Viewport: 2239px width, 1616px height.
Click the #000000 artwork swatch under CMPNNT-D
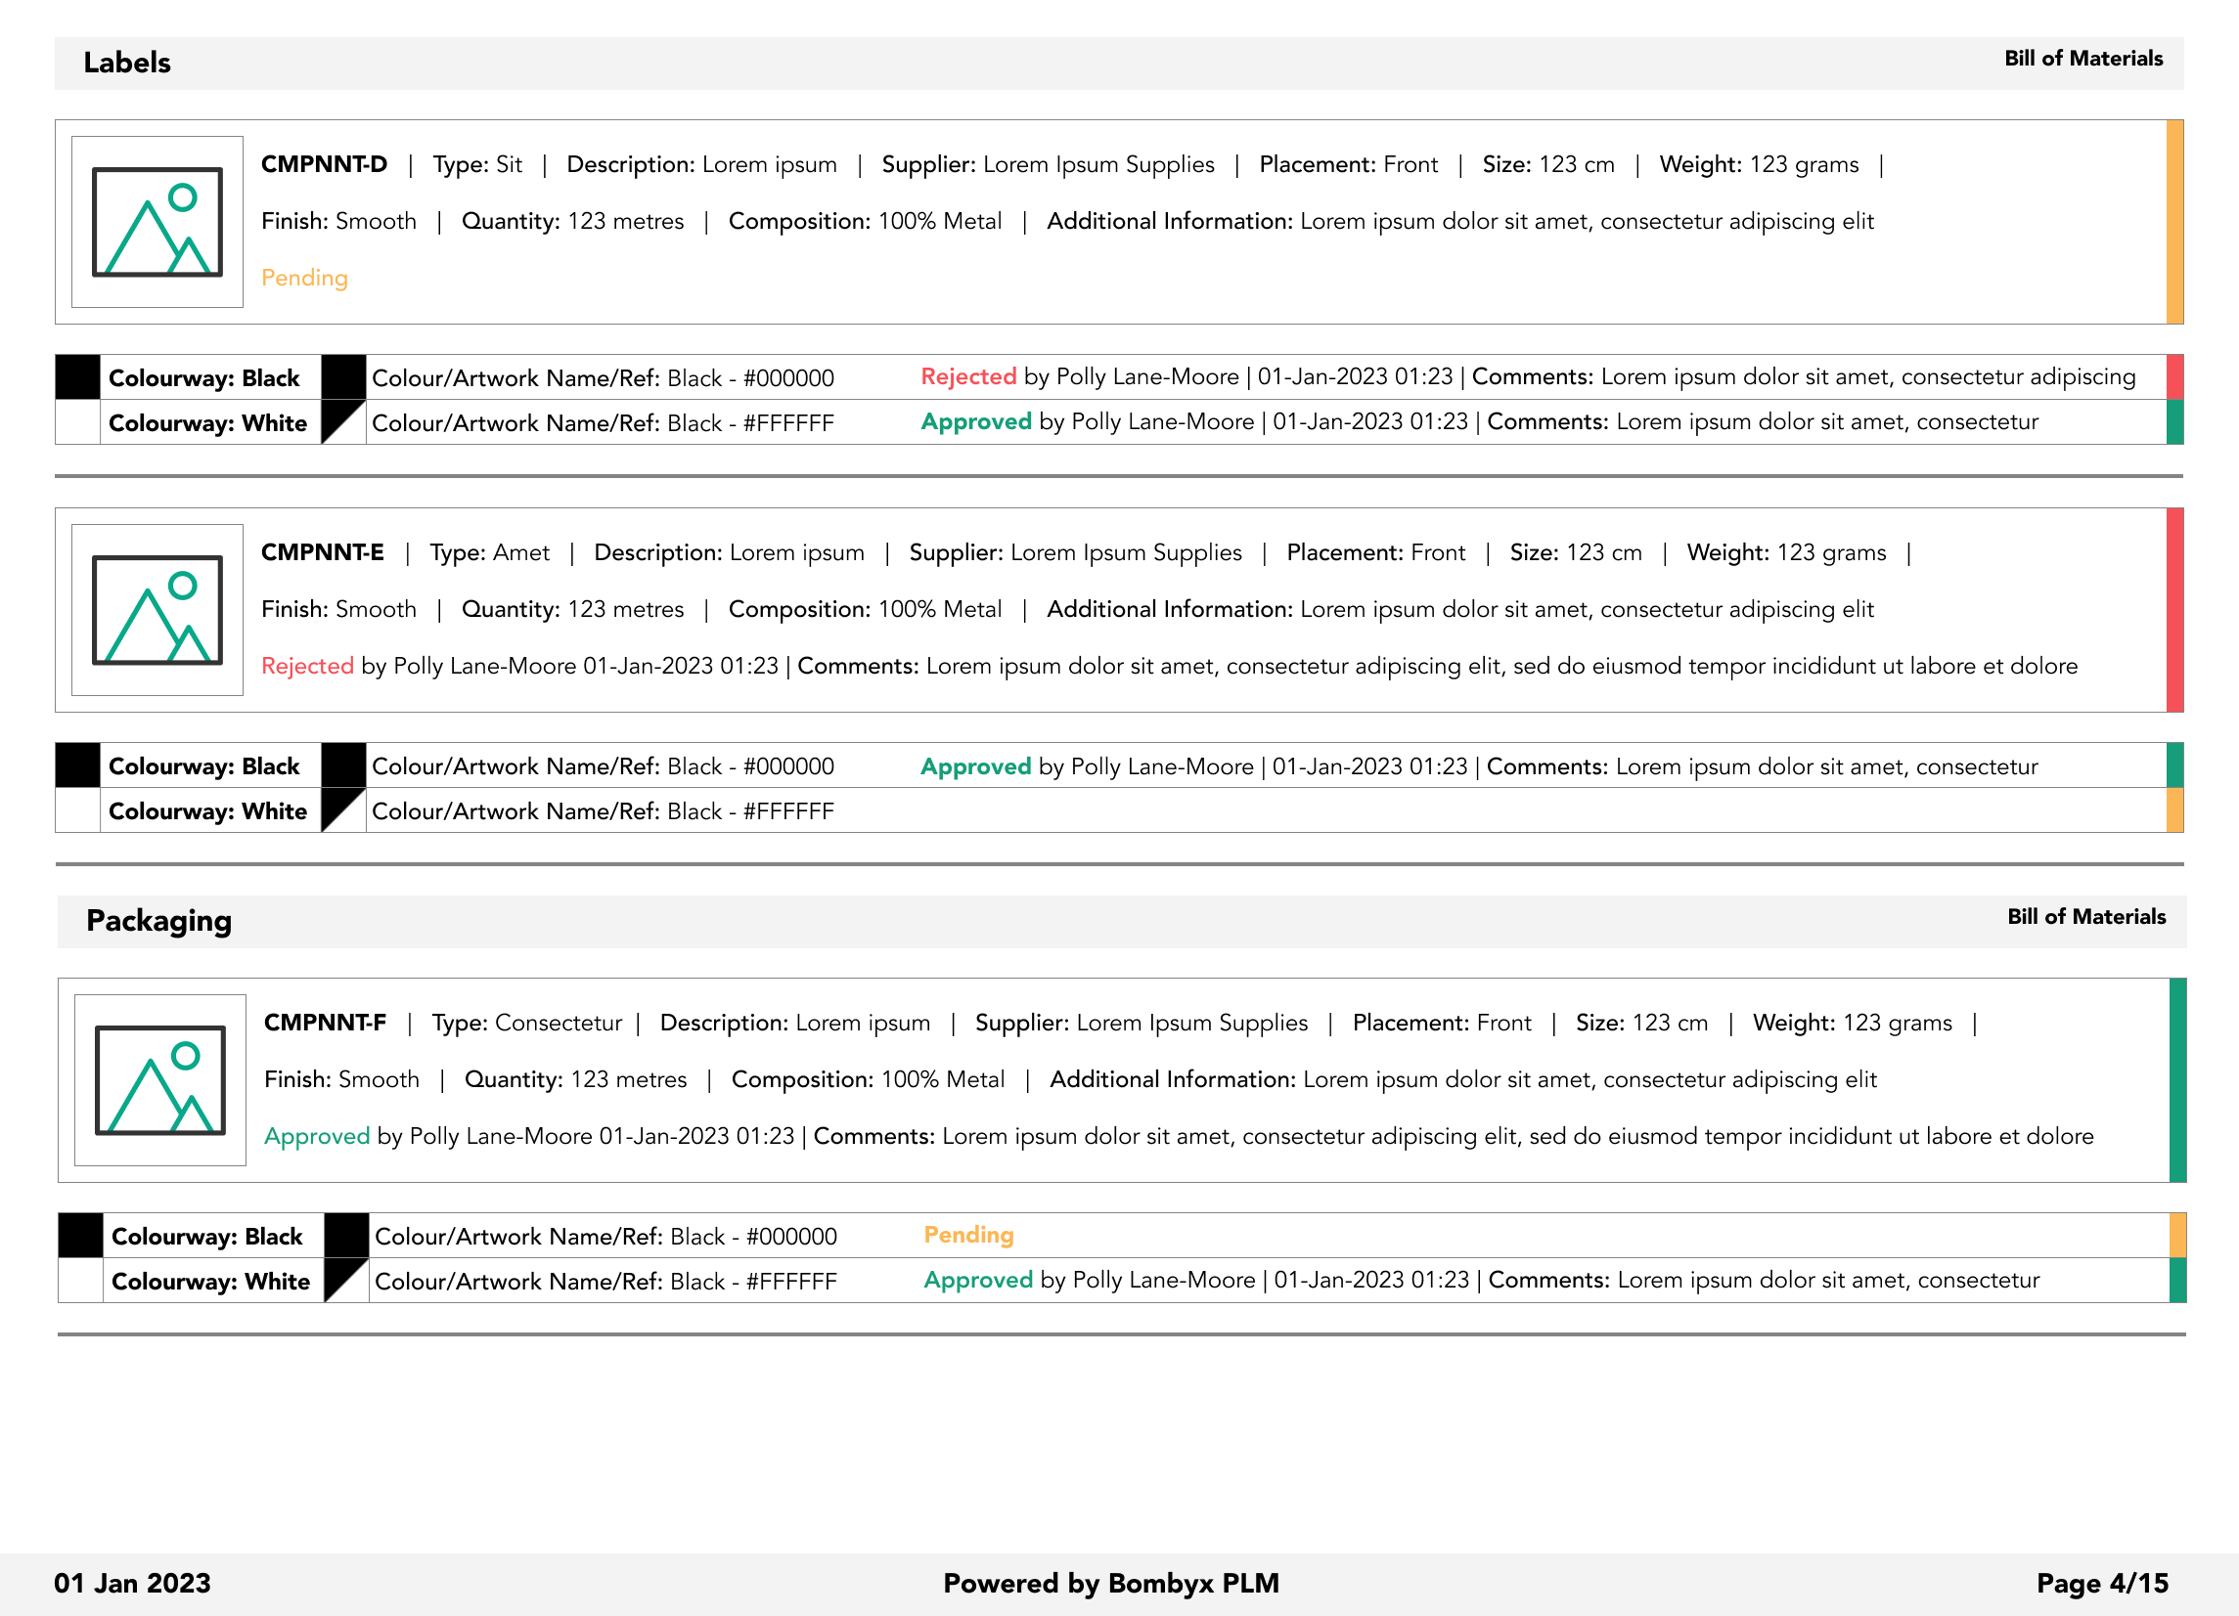pyautogui.click(x=343, y=376)
